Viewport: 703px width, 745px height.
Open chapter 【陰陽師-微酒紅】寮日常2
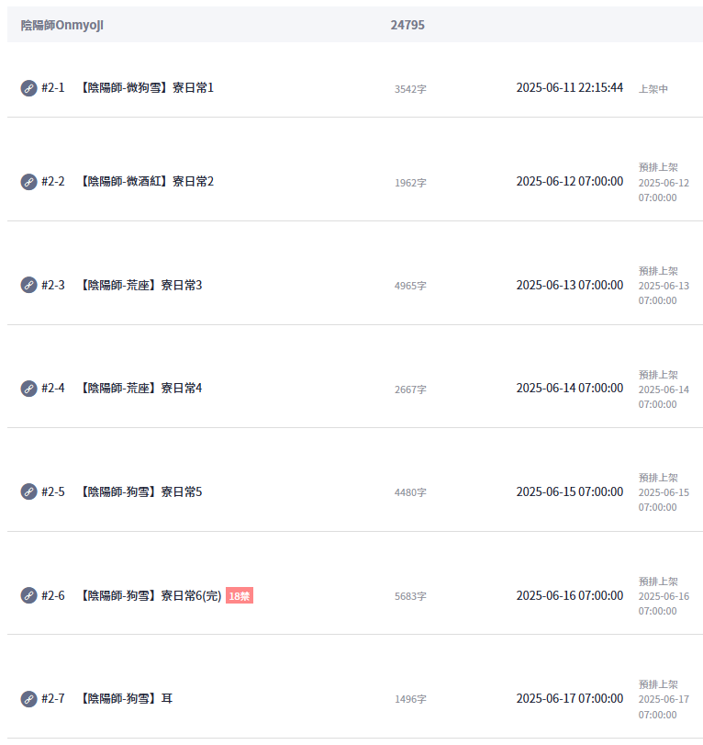146,182
